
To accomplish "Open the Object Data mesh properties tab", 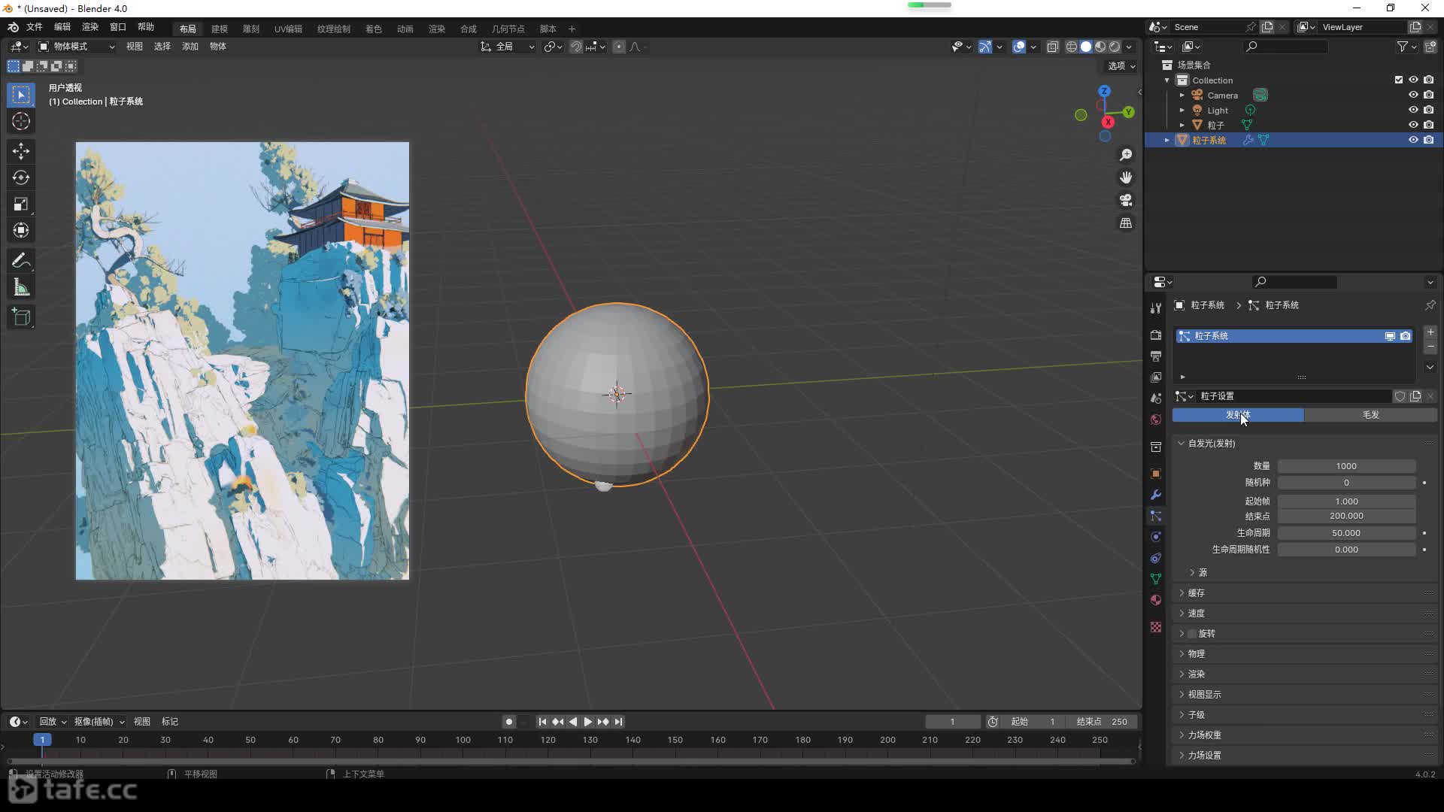I will click(x=1156, y=579).
